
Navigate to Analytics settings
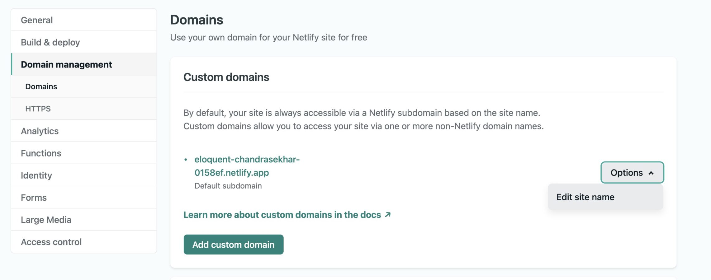point(40,131)
